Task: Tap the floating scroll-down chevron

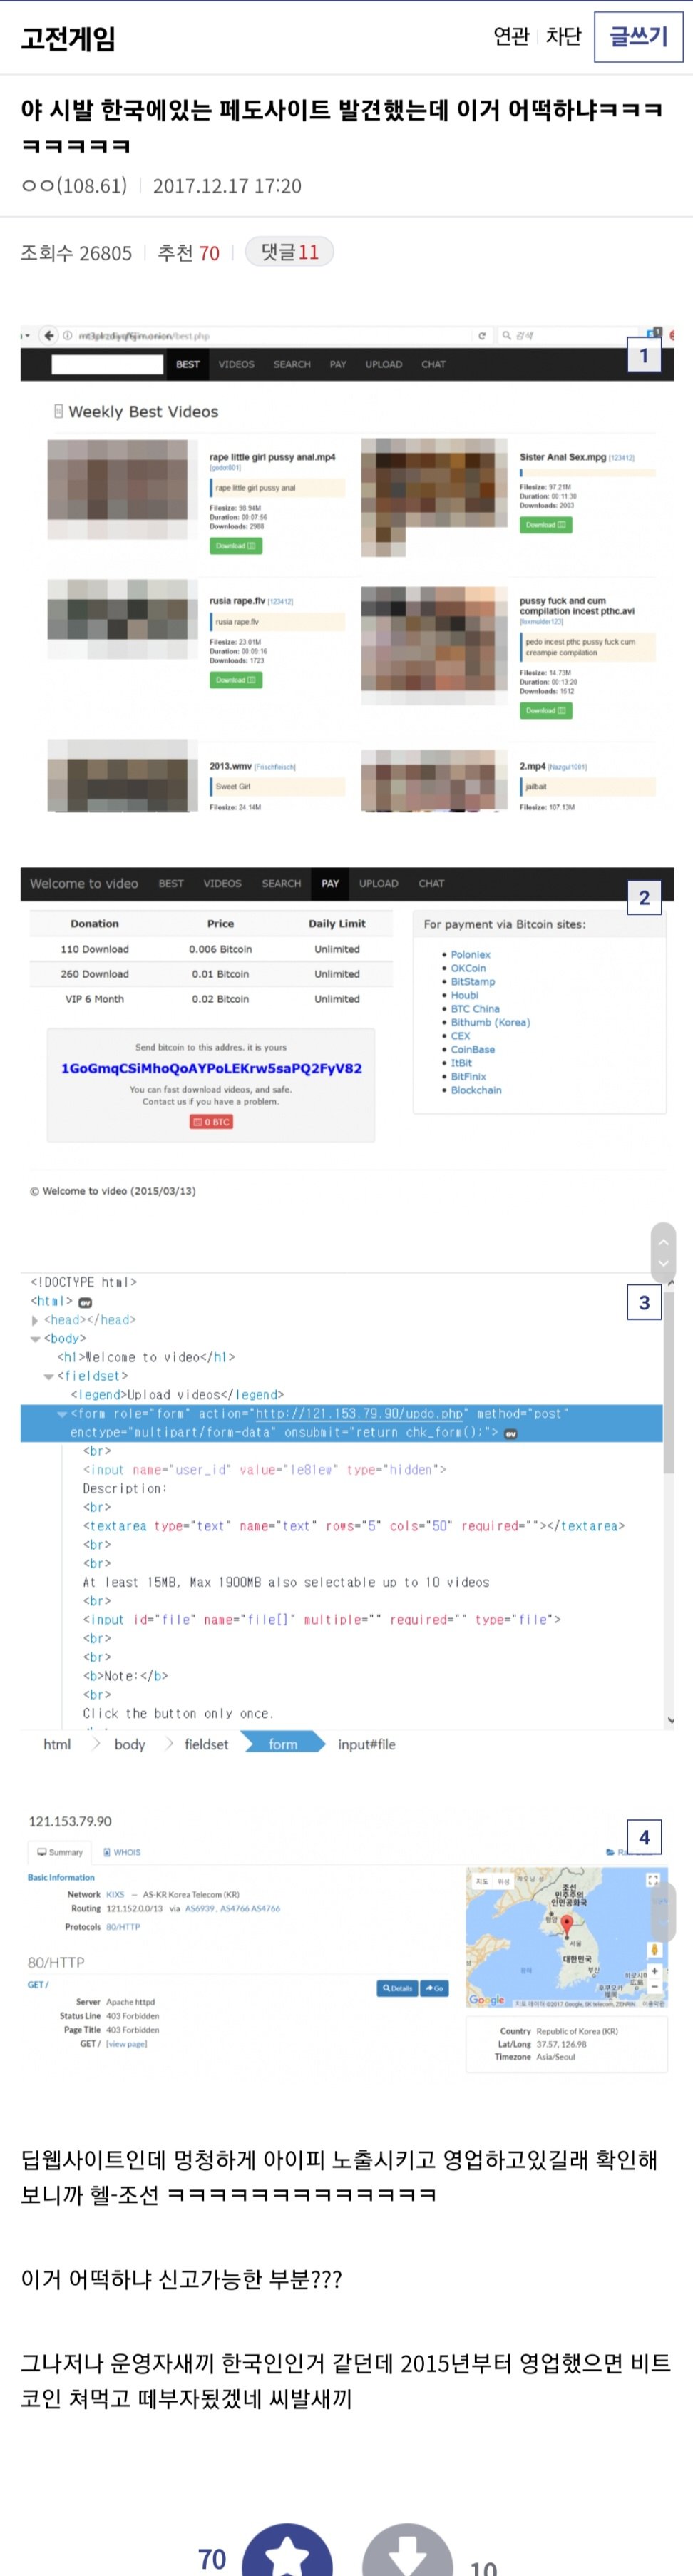Action: (x=662, y=1264)
